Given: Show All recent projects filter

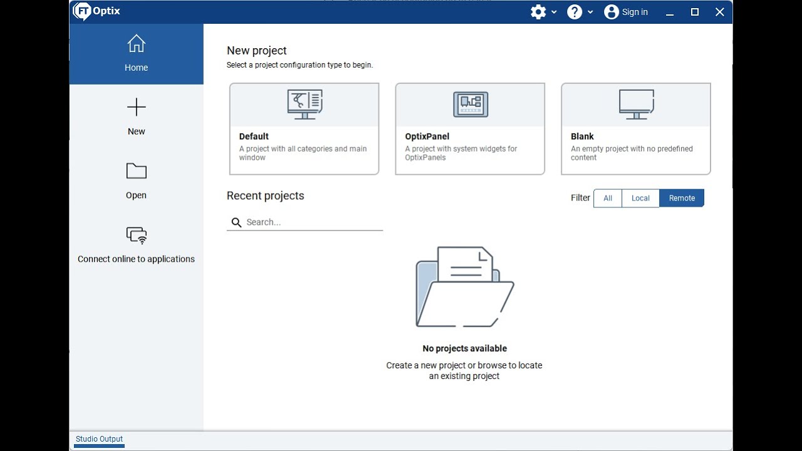Looking at the screenshot, I should 608,198.
